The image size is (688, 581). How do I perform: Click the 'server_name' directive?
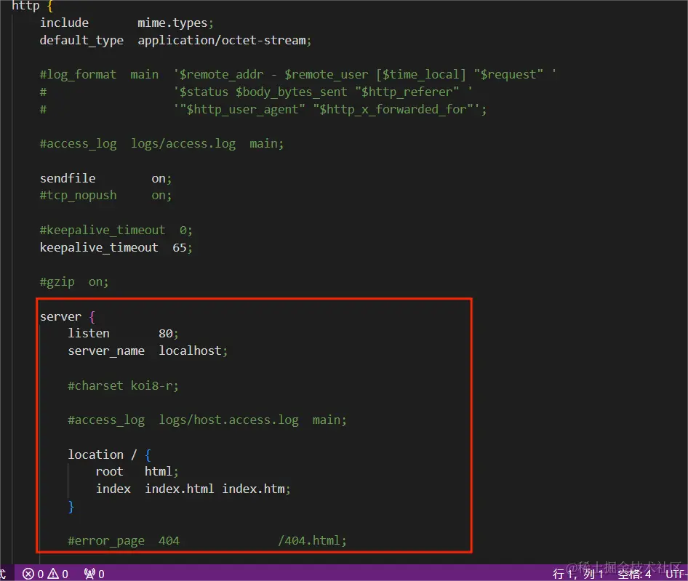pos(106,351)
